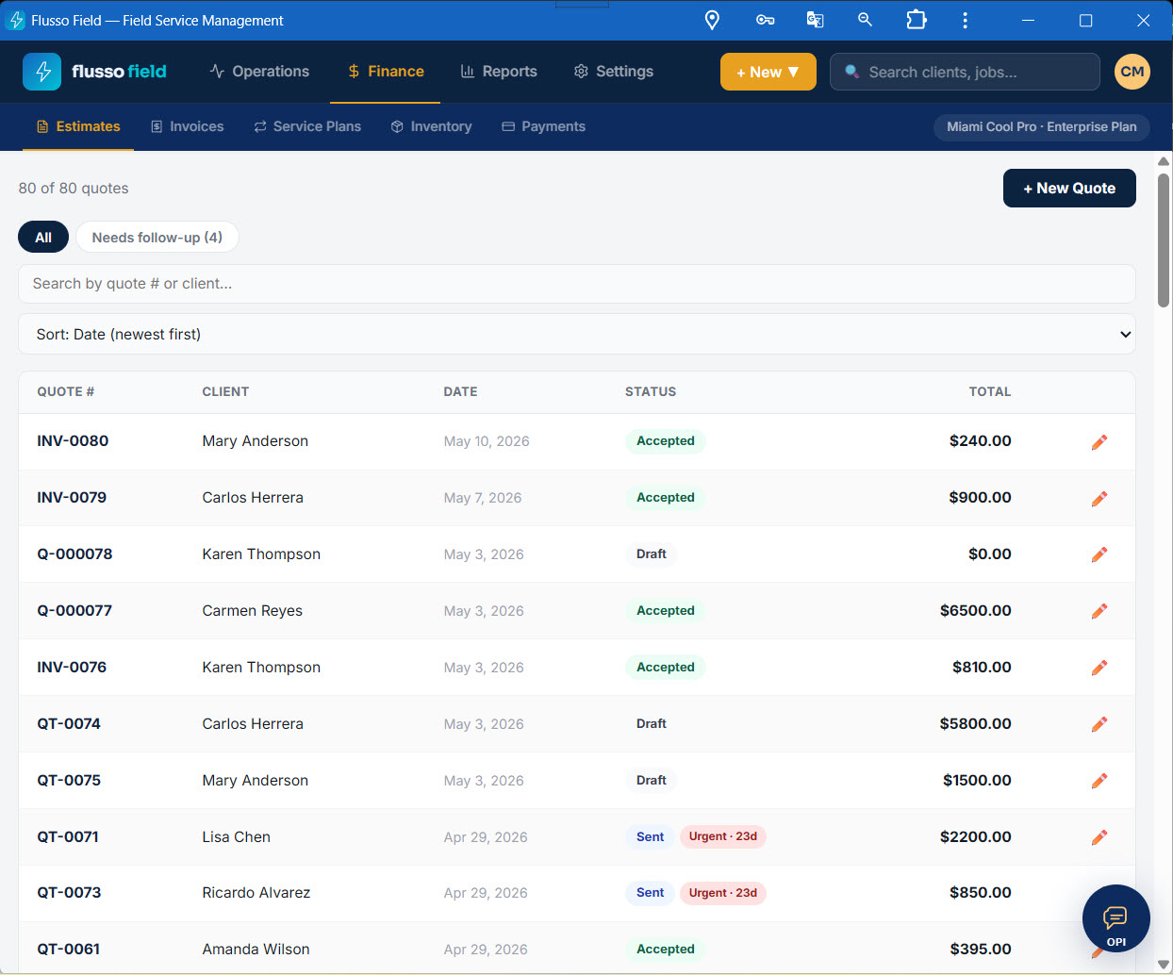Image resolution: width=1173 pixels, height=975 pixels.
Task: Click Draft status on QT-0075 row
Action: pyautogui.click(x=651, y=781)
